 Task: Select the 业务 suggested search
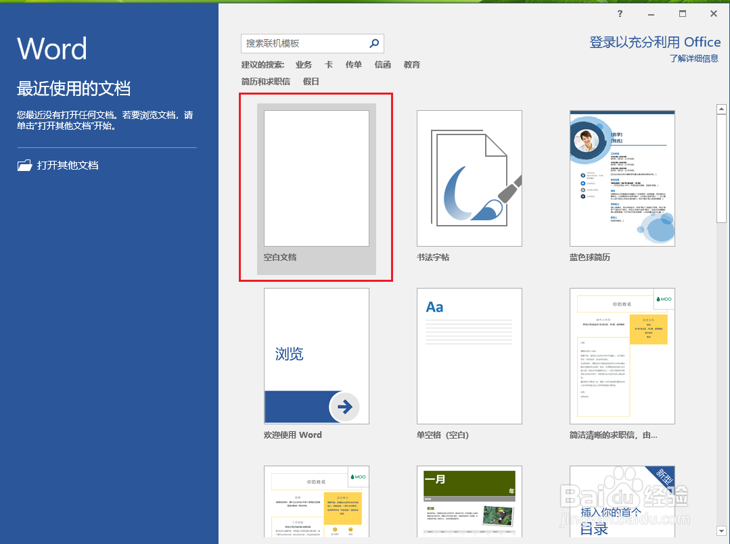coord(304,65)
